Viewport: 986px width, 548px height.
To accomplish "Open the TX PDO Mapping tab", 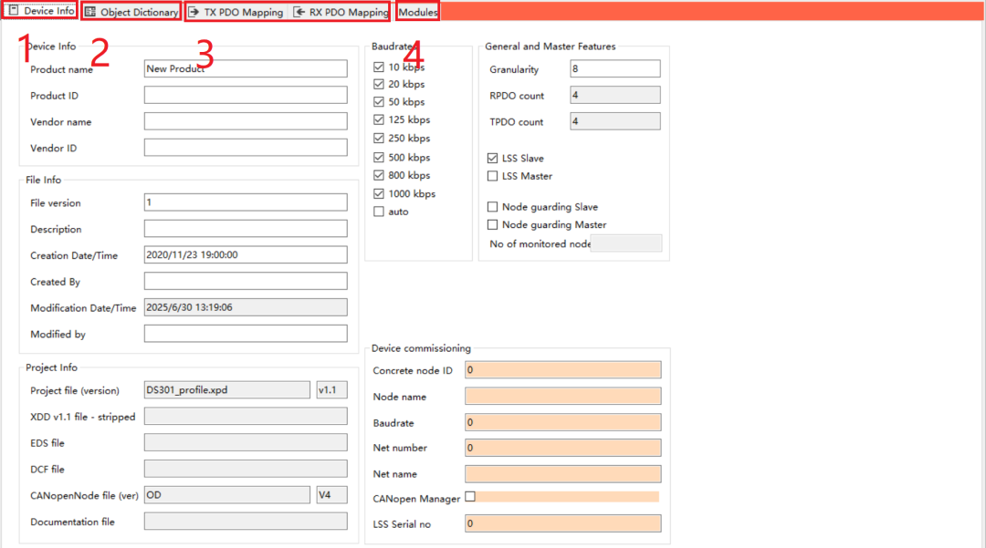I will [x=236, y=13].
